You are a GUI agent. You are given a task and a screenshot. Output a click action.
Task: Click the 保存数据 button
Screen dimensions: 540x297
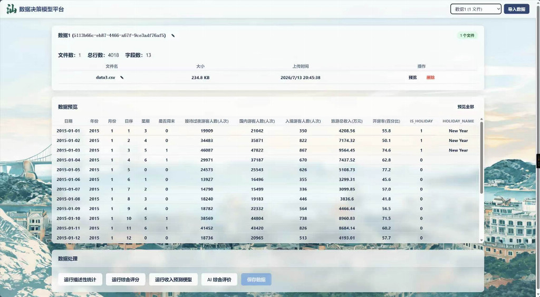256,280
